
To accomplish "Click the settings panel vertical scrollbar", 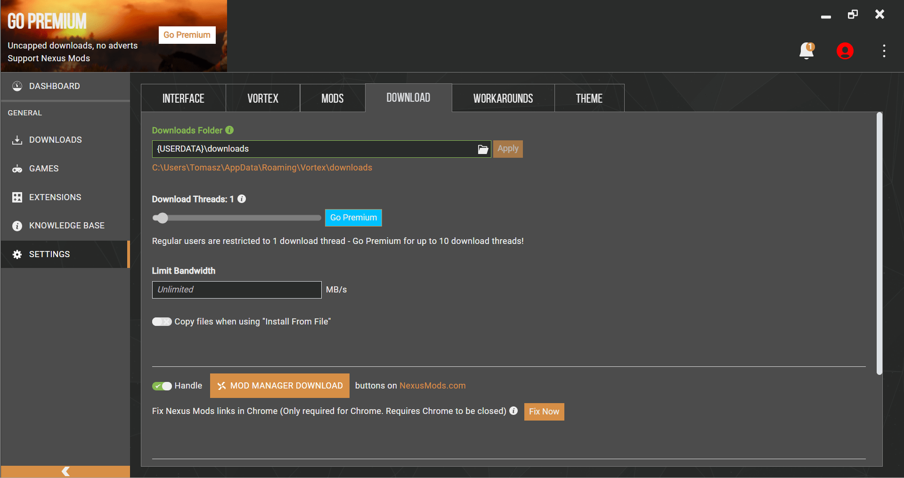I will 879,243.
